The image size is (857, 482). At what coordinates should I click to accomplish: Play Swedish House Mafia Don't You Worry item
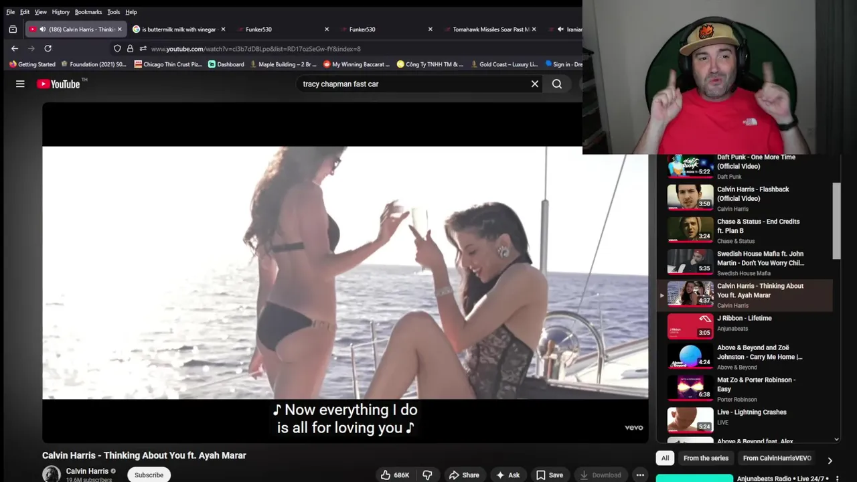point(745,262)
